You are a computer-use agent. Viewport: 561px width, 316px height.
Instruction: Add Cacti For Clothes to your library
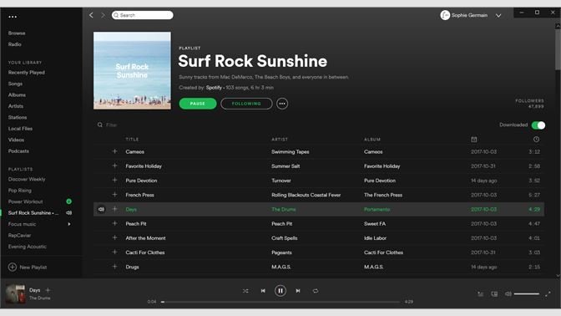tap(114, 252)
